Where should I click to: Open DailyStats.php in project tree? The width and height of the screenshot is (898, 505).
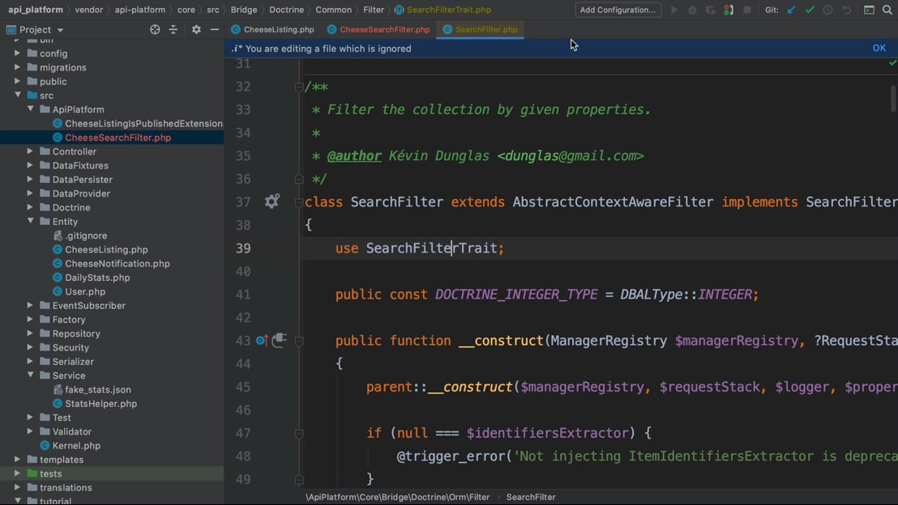(97, 278)
